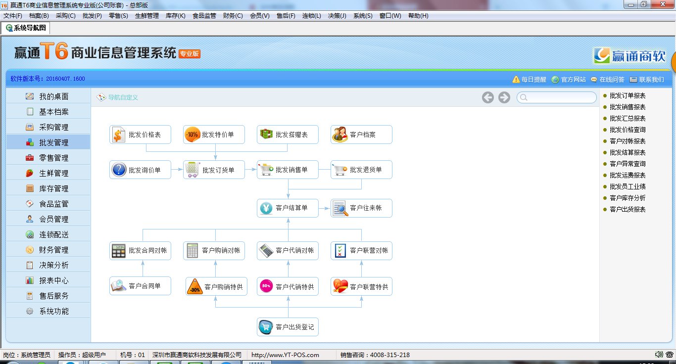The image size is (676, 364).
Task: Open 客户联营对帐 checklist node
Action: pos(361,250)
